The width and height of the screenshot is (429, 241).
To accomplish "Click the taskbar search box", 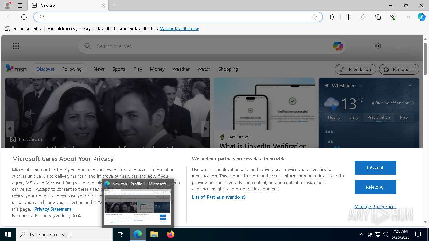I will [64, 234].
